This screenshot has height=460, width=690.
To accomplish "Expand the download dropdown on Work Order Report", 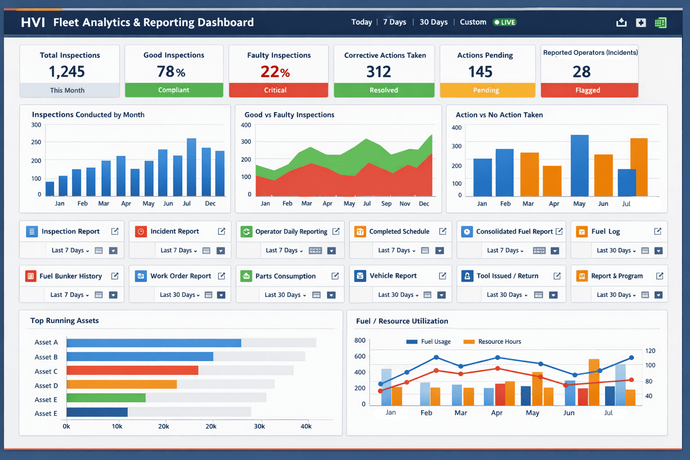I will click(x=221, y=295).
